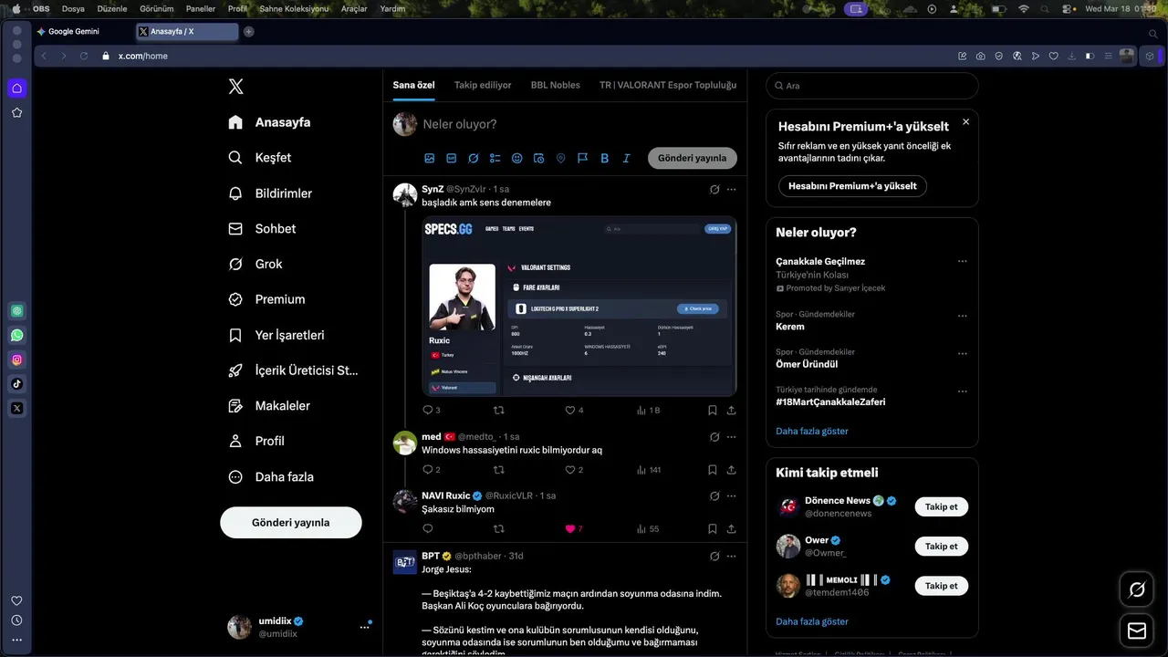This screenshot has height=657, width=1168.
Task: Open the emoji picker in composer
Action: click(517, 158)
